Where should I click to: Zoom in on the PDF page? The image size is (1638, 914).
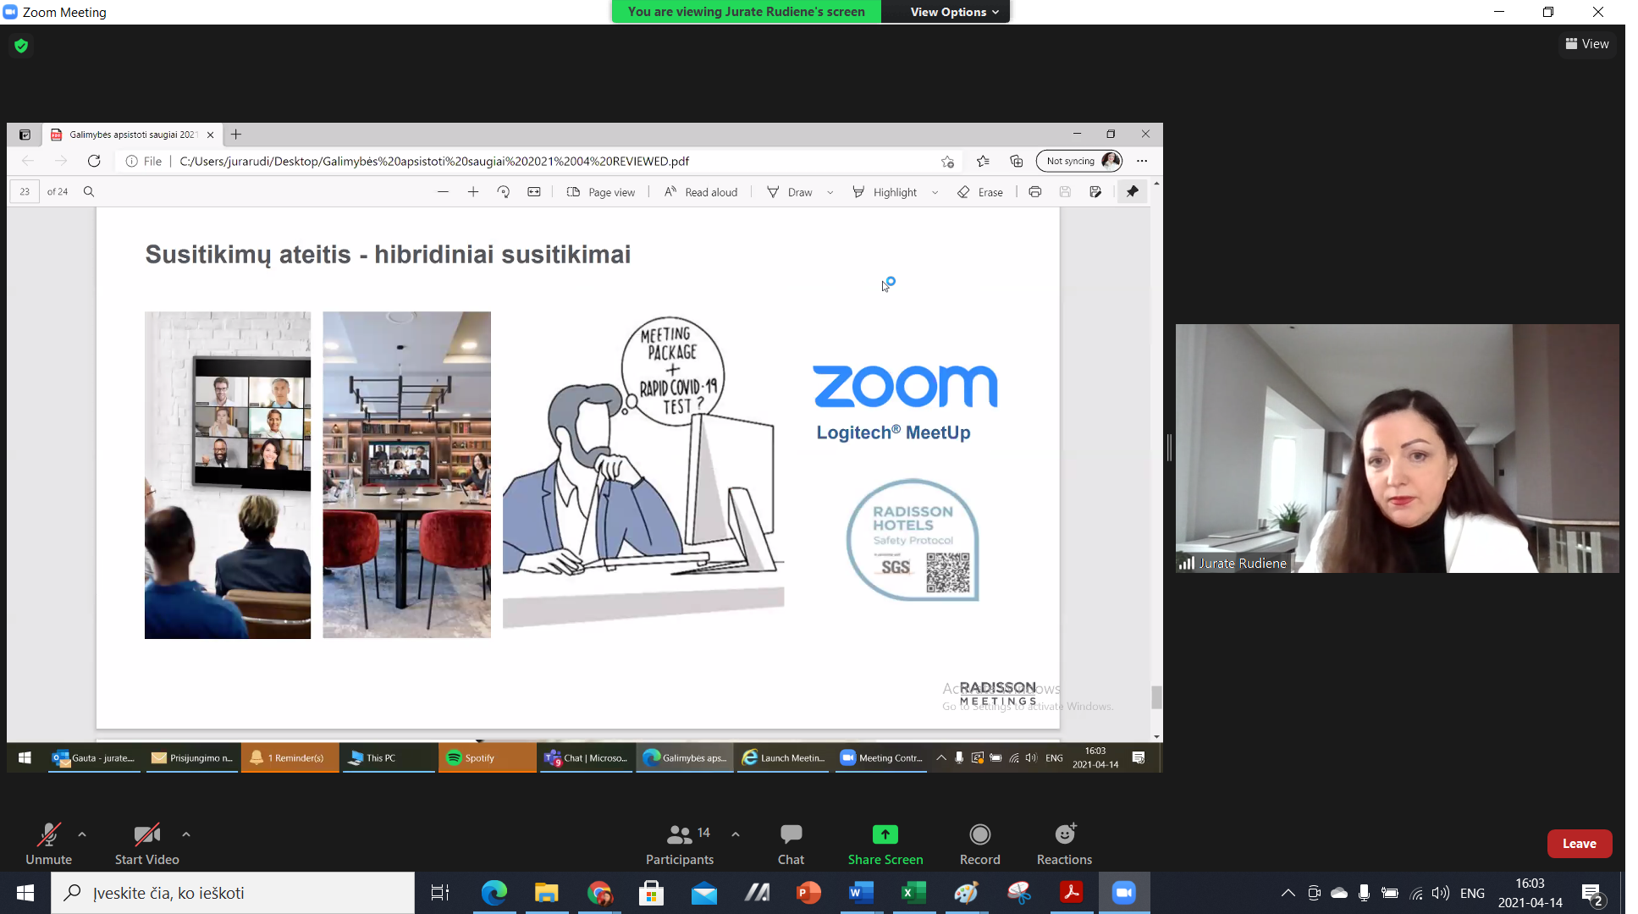[473, 192]
